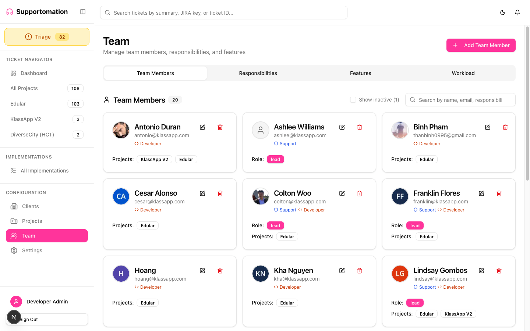530x331 pixels.
Task: Click the edit icon for Lindsay Gombos
Action: pos(481,270)
